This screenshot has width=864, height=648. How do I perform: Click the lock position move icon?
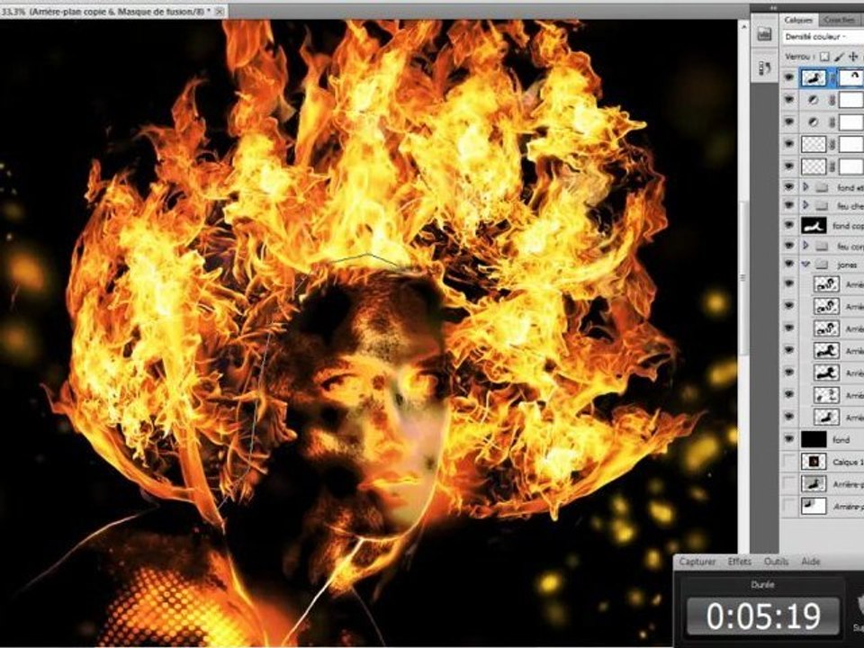[853, 57]
